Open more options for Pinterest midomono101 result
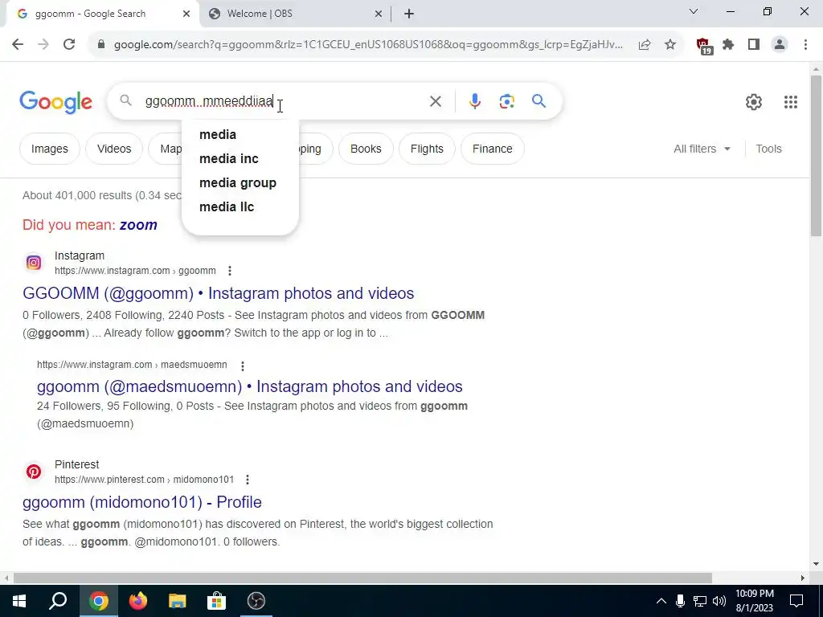The image size is (823, 617). (x=248, y=480)
